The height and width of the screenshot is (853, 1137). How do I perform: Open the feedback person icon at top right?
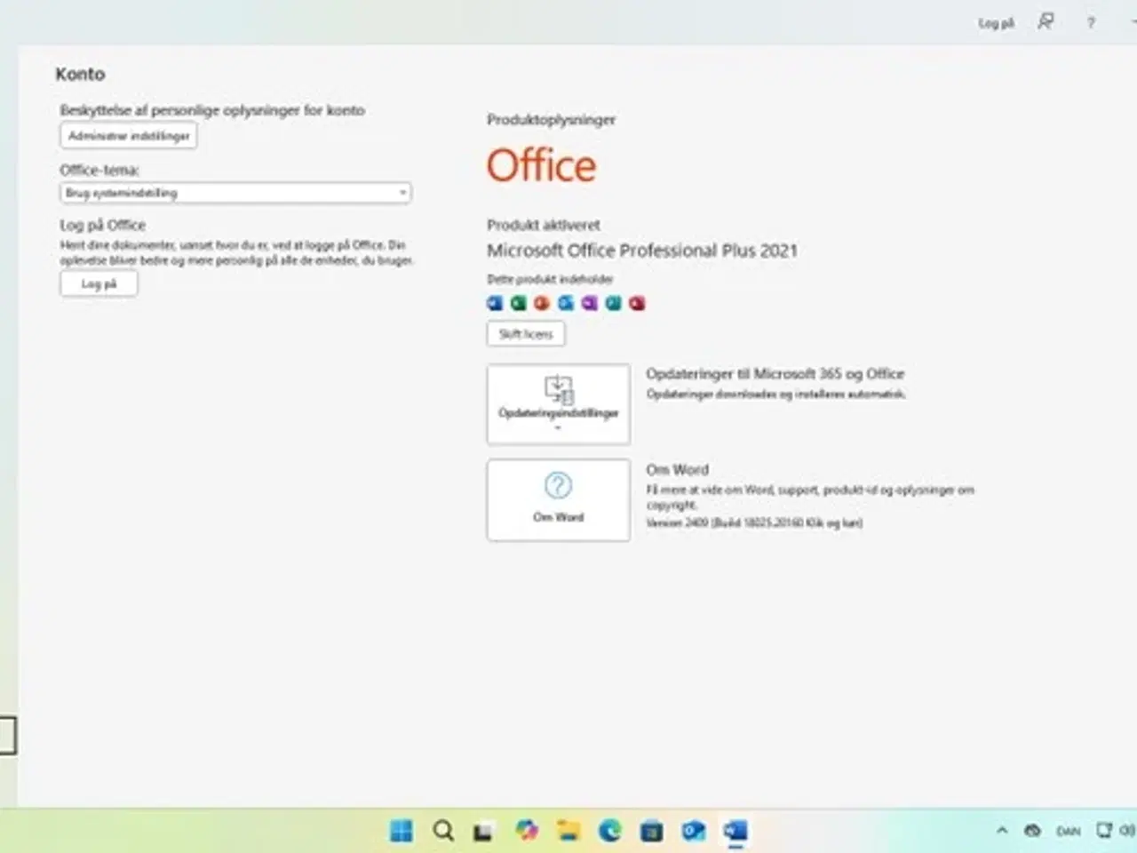click(x=1046, y=21)
